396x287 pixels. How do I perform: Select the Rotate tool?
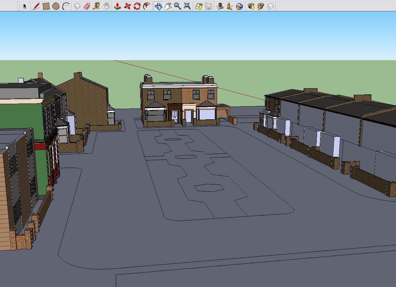137,6
